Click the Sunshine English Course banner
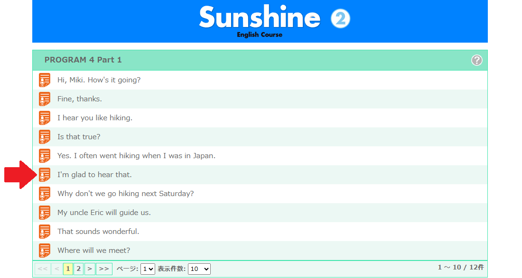The image size is (522, 278). [260, 21]
